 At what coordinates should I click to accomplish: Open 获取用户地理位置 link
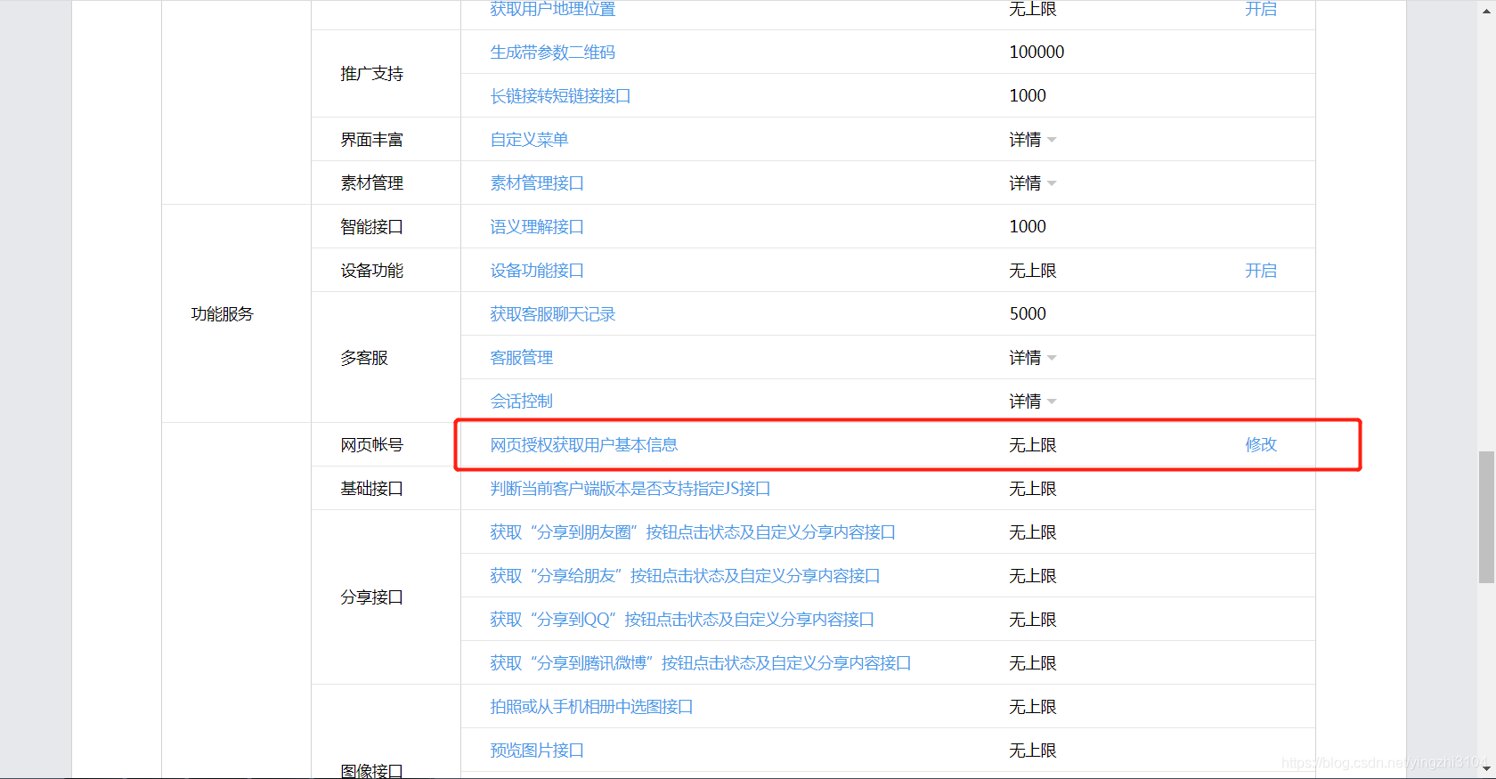coord(552,9)
